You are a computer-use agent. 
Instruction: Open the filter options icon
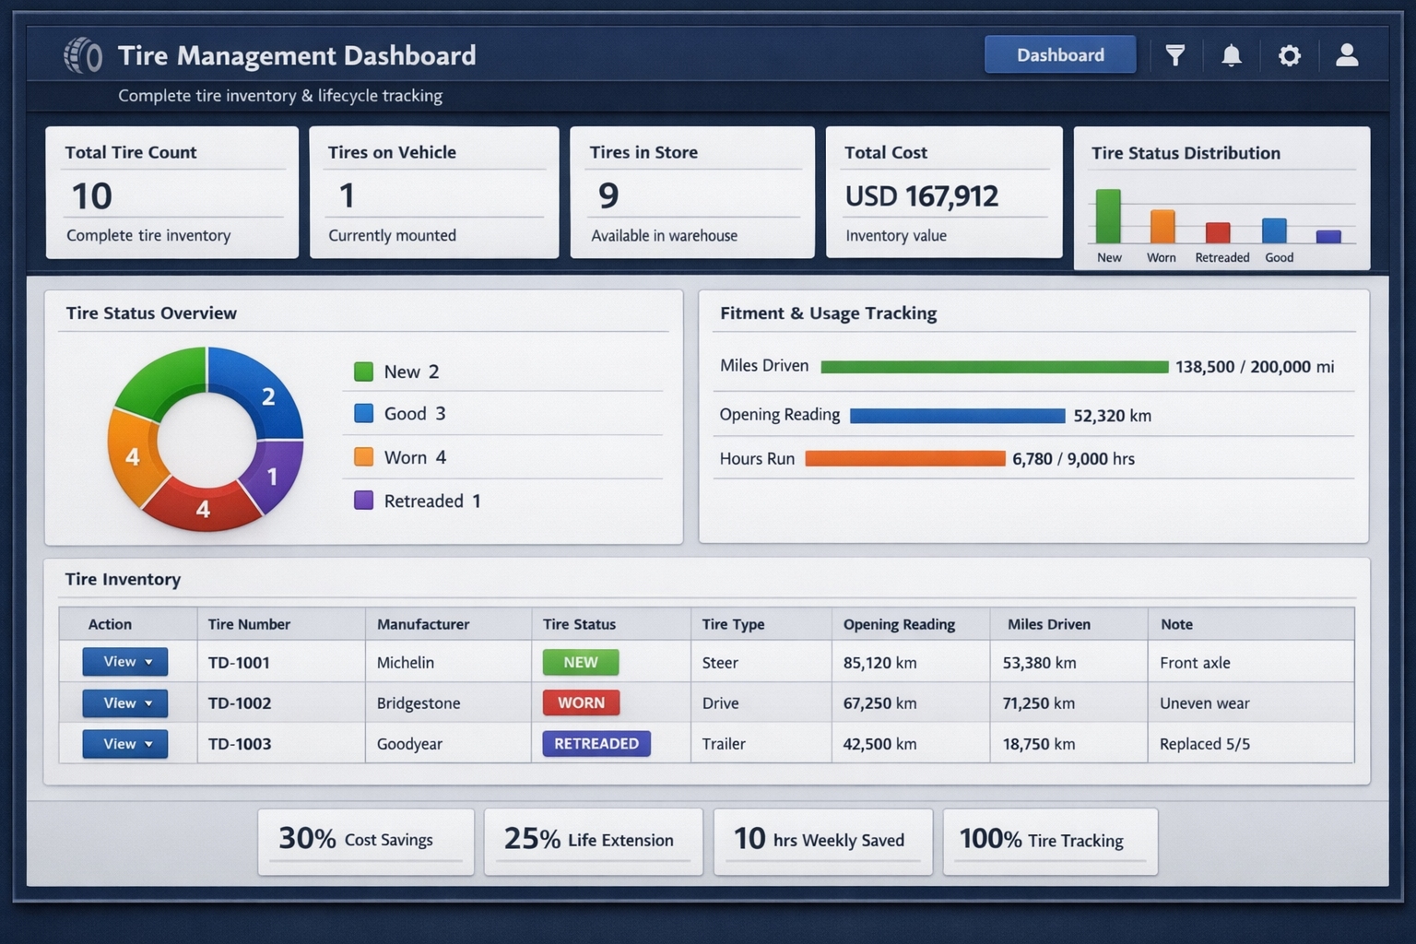pos(1175,55)
